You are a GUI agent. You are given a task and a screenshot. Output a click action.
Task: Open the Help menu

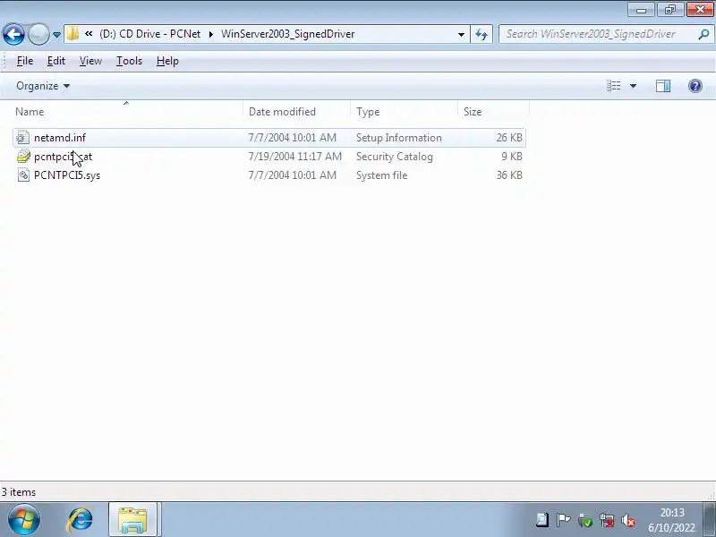pos(167,61)
